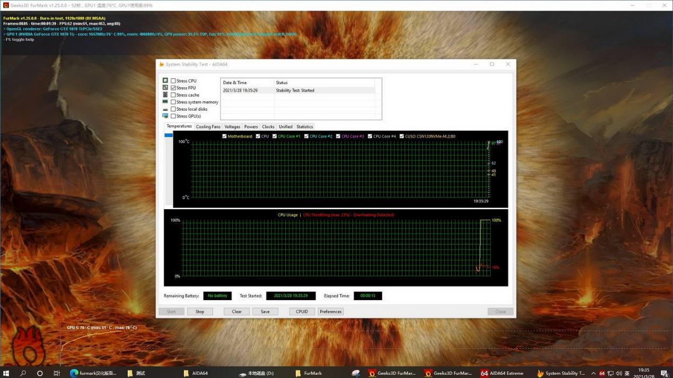
Task: Open the 本地磁盘 (D:) taskbar window
Action: [256, 373]
